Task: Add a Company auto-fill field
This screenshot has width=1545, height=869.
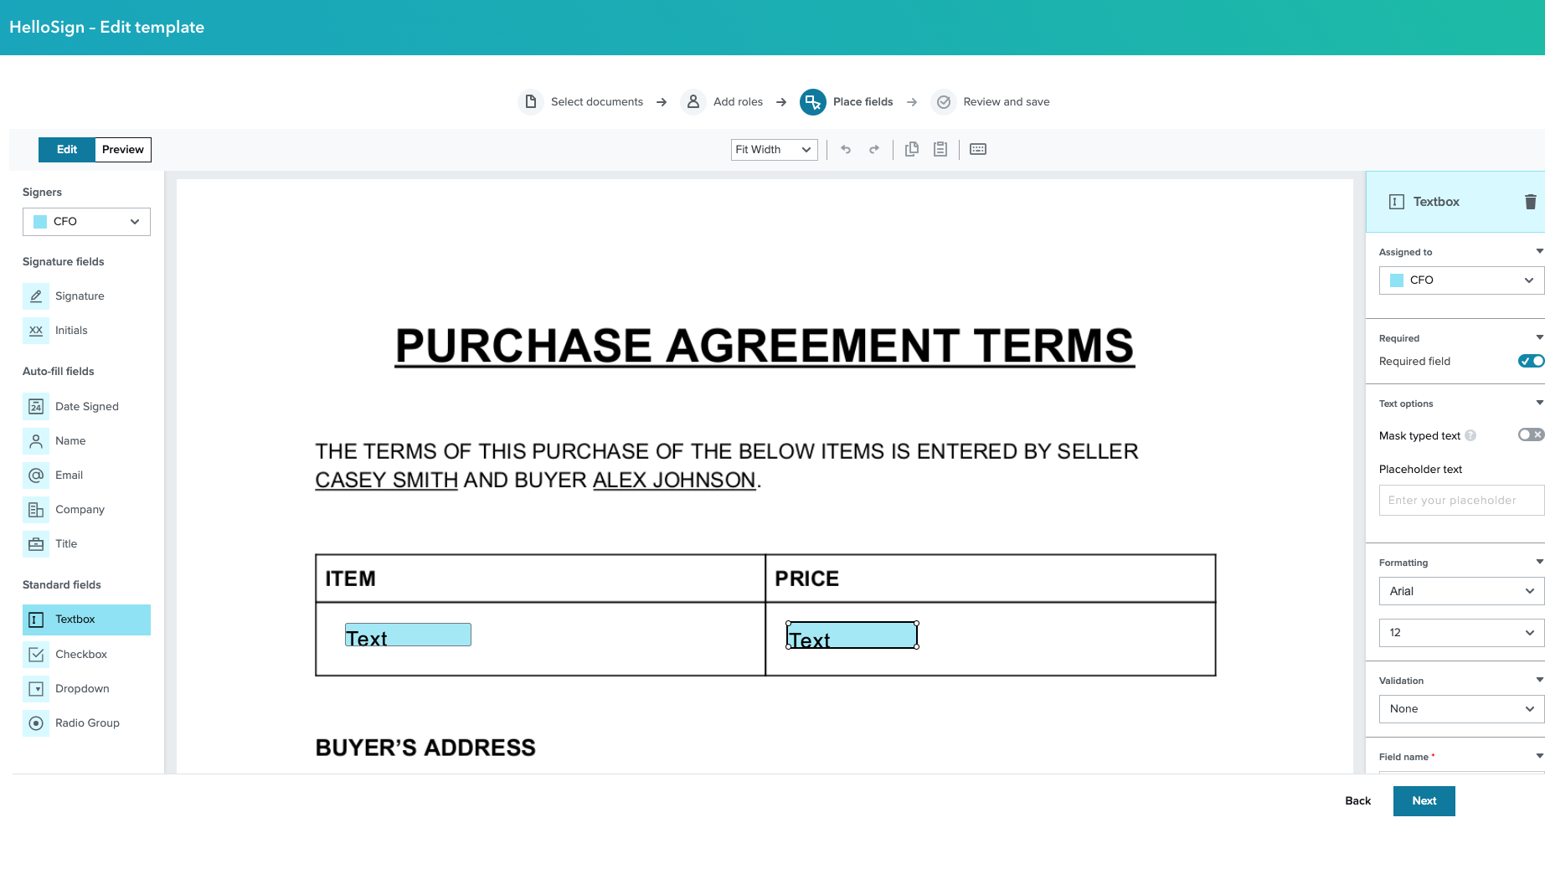Action: tap(80, 509)
